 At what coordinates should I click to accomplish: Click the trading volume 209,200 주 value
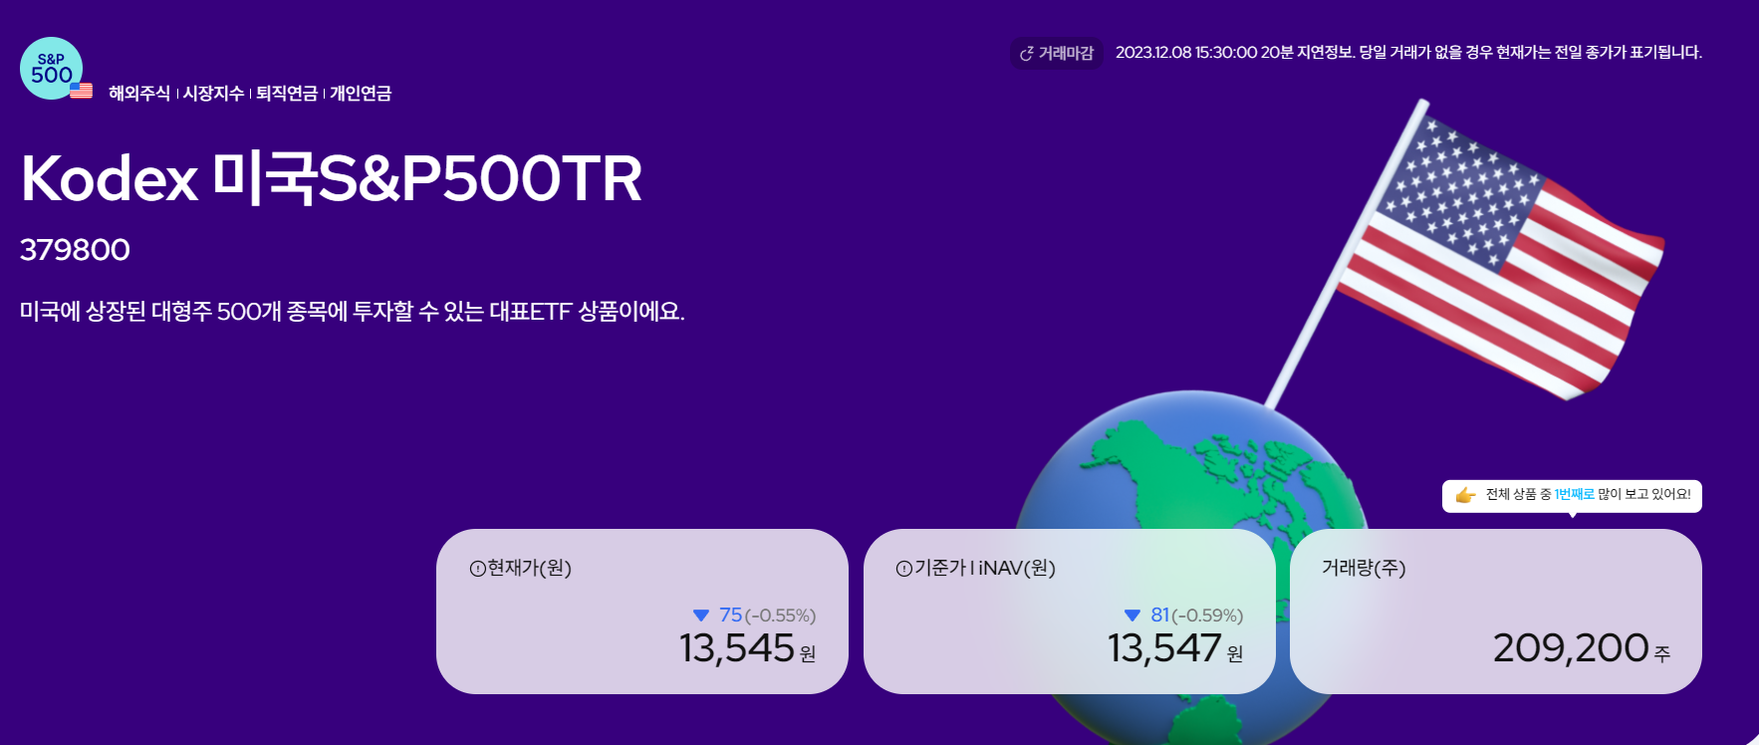tap(1582, 648)
